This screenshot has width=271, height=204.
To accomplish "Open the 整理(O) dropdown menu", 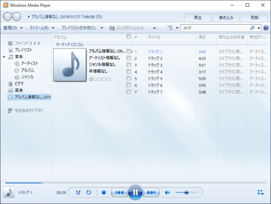I will [13, 28].
